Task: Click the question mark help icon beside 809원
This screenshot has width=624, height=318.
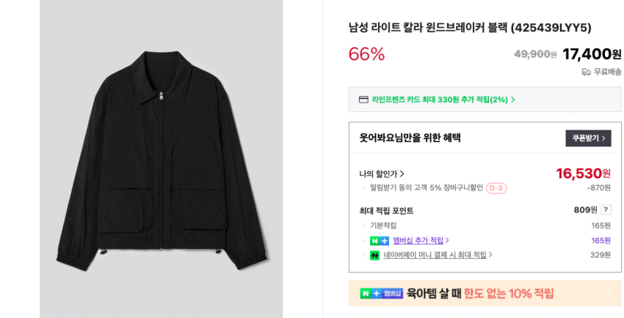Action: [x=606, y=210]
